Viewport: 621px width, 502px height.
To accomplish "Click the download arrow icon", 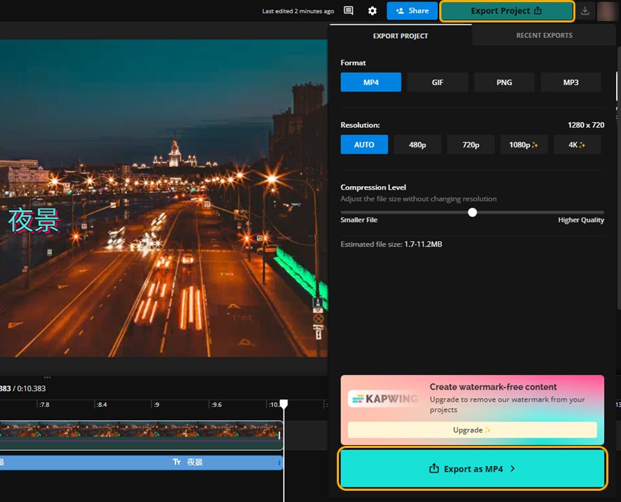I will tap(585, 11).
